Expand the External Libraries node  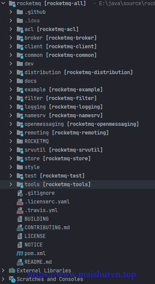pyautogui.click(x=3, y=271)
